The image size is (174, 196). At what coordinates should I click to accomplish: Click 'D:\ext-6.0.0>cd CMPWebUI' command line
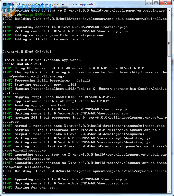(27, 52)
